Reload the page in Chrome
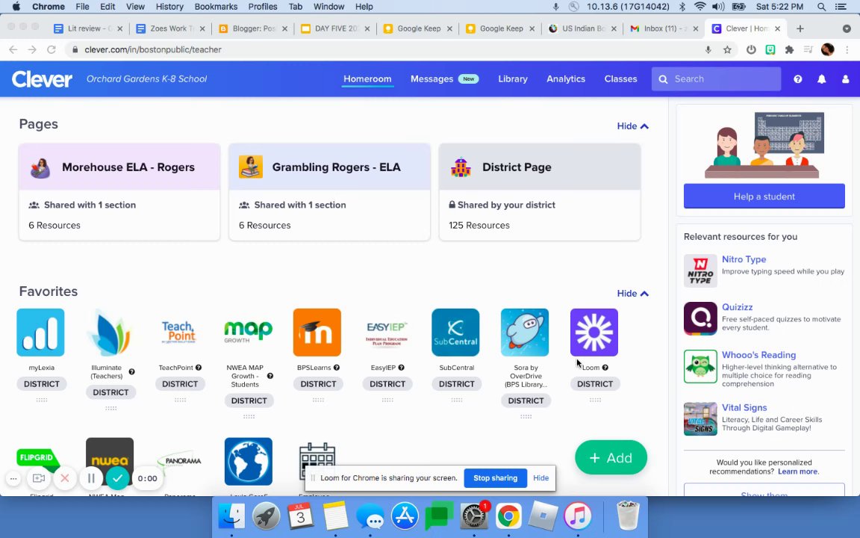Image resolution: width=860 pixels, height=538 pixels. pos(51,49)
